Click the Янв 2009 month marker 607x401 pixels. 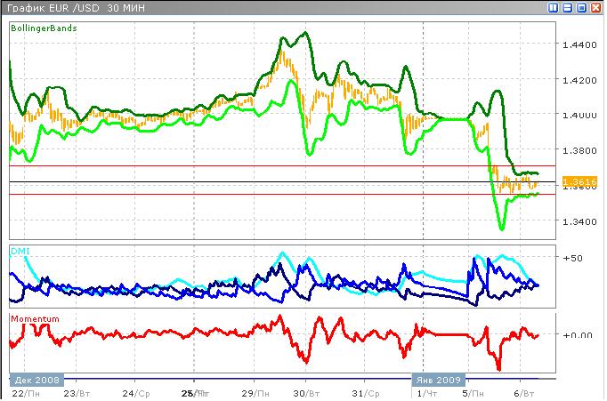[436, 379]
